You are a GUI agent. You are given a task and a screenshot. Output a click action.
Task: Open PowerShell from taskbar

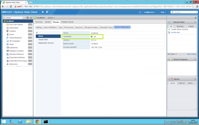(20, 122)
